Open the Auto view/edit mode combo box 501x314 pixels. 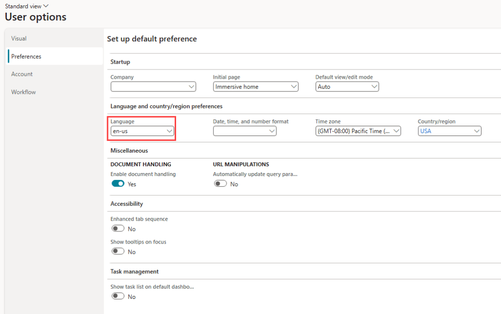(x=347, y=87)
